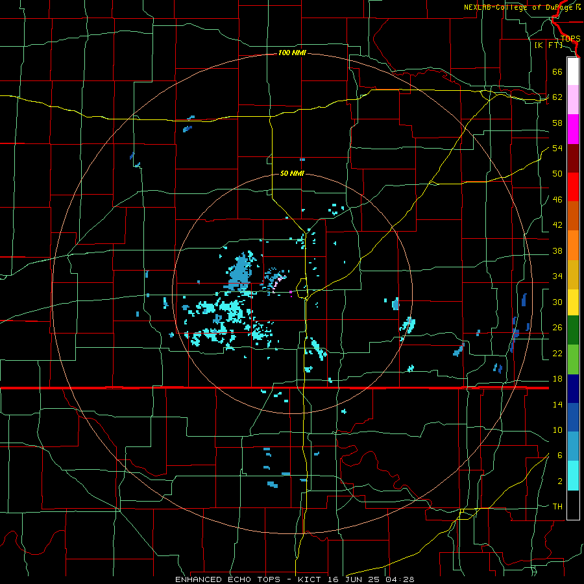This screenshot has width=584, height=584.
Task: Click the legend value "50"
Action: [x=557, y=174]
